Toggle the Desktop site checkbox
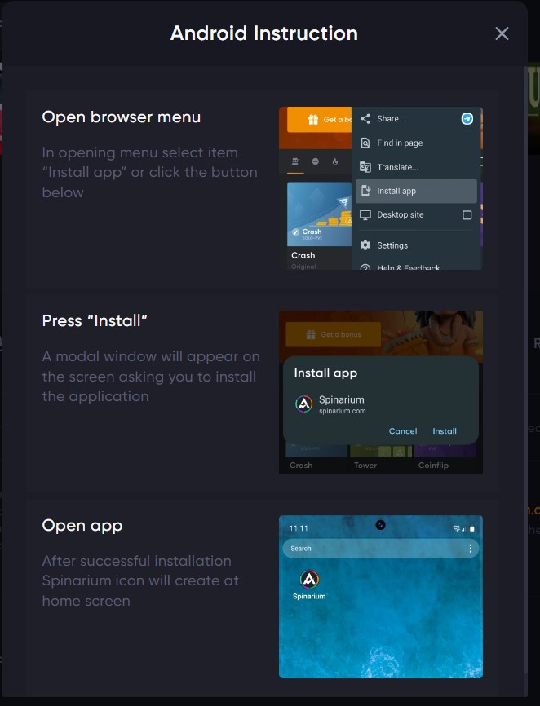The height and width of the screenshot is (706, 540). [x=467, y=215]
